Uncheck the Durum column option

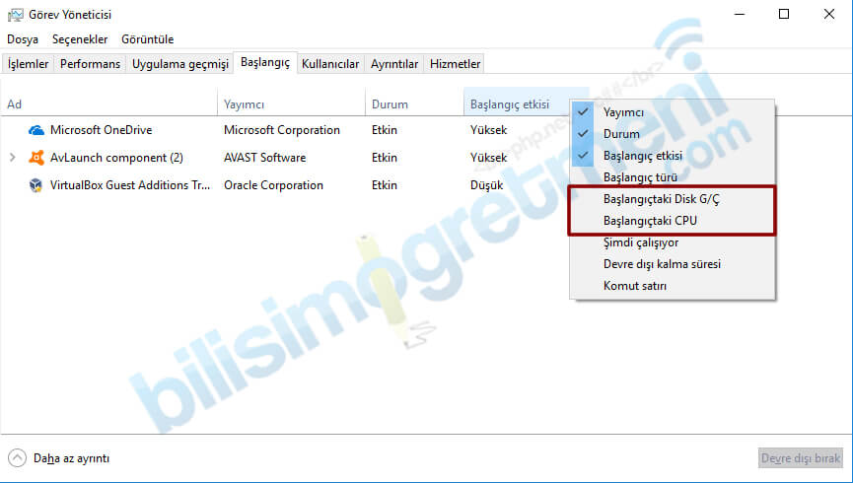(621, 134)
